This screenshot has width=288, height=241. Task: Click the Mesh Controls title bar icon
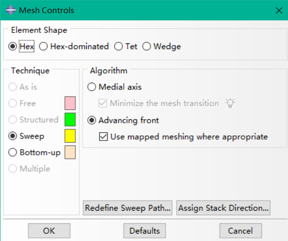click(x=11, y=10)
